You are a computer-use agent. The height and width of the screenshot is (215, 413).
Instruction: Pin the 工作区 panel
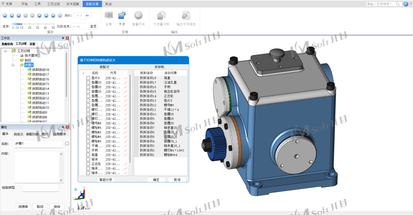click(x=63, y=38)
